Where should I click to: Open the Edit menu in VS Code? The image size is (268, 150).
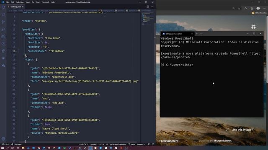click(x=13, y=2)
